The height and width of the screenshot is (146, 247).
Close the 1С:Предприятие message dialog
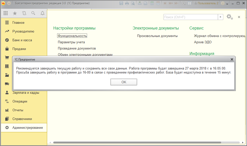(232, 59)
